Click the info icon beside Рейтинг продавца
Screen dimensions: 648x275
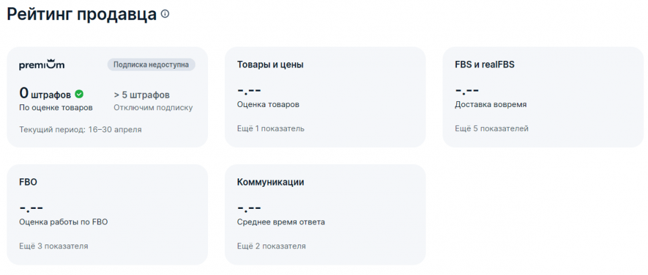point(165,14)
